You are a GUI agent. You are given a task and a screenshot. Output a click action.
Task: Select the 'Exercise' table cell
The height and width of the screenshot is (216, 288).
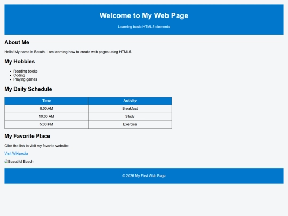pyautogui.click(x=130, y=124)
